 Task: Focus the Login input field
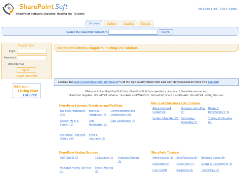pos(32,51)
